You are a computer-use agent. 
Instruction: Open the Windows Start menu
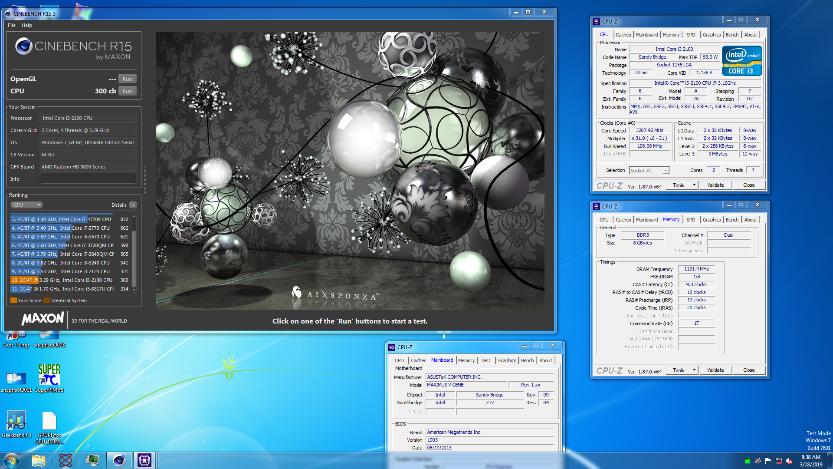[x=12, y=460]
